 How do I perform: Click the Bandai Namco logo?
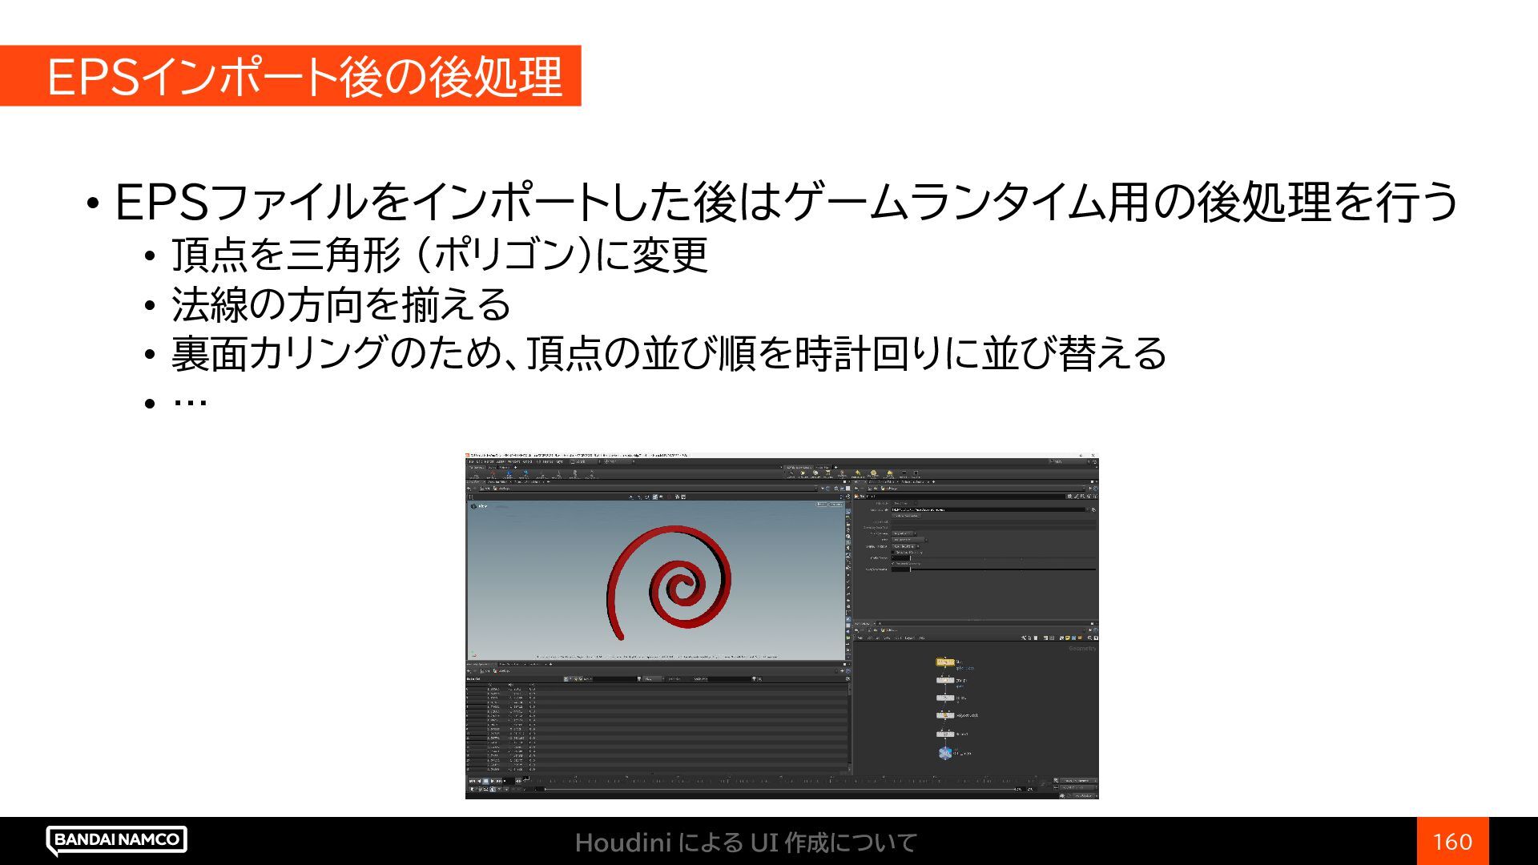117,839
